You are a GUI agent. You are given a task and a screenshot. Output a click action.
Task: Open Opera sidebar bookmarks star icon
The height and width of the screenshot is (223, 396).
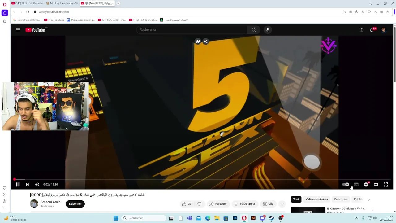(5, 21)
